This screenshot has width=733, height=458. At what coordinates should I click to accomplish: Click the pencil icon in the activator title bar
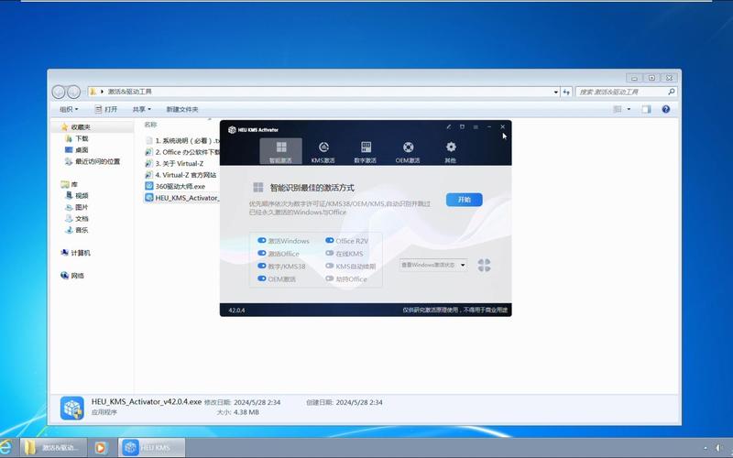(448, 126)
